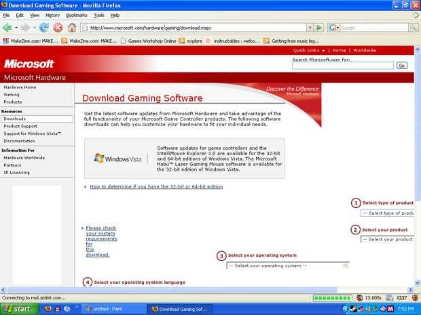Open Hardware Worldwide link
Screen dimensions: 421x315
24,158
